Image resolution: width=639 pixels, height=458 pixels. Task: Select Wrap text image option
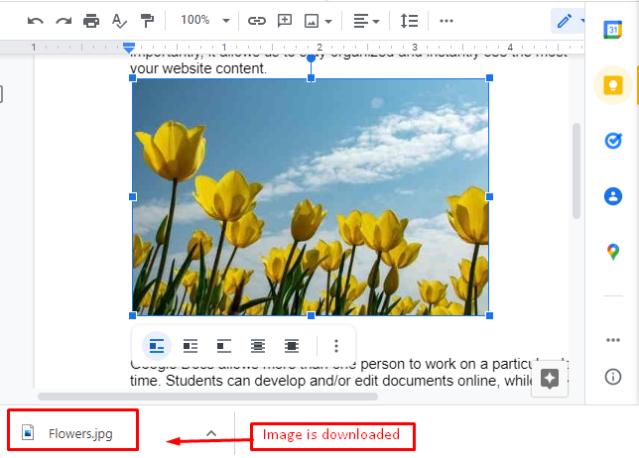pyautogui.click(x=191, y=346)
